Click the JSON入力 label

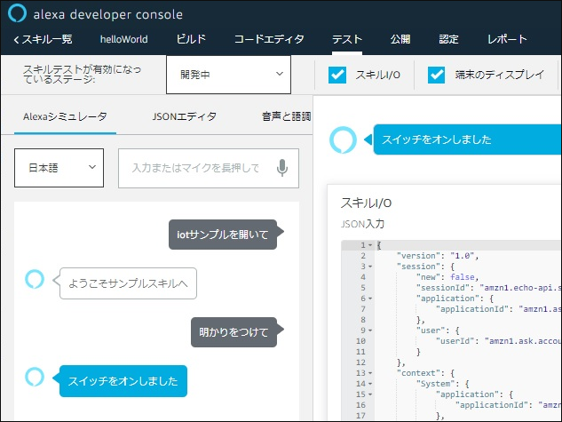click(x=362, y=224)
